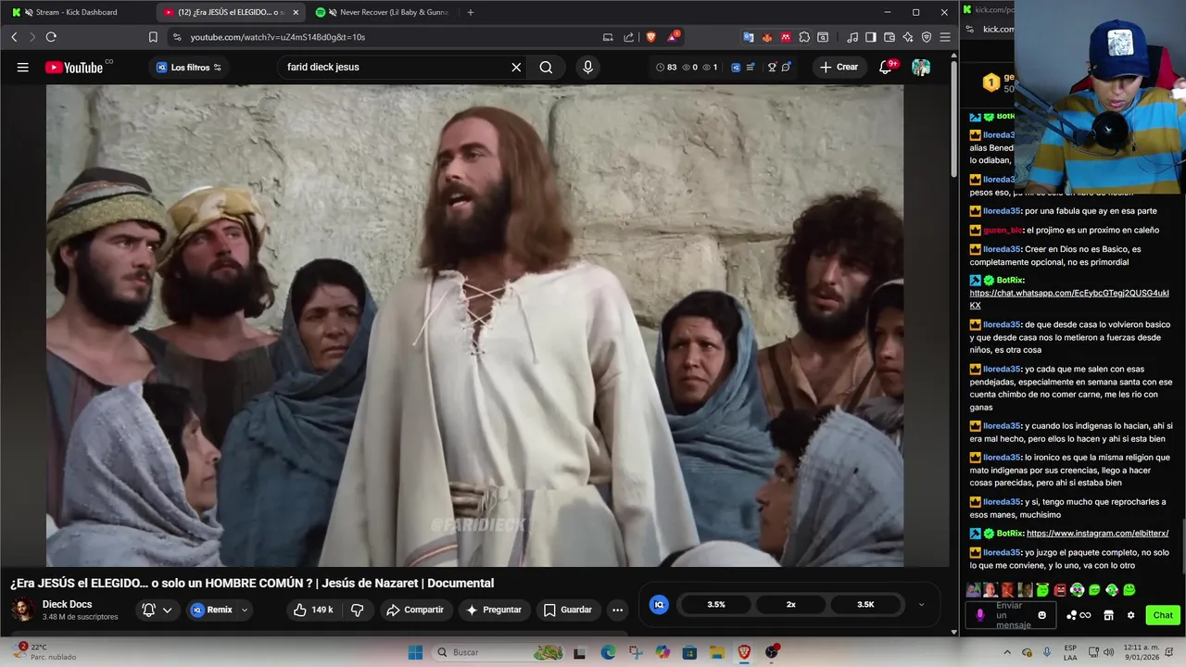
Task: Select the 2x vidIQ stat pill
Action: click(x=791, y=604)
